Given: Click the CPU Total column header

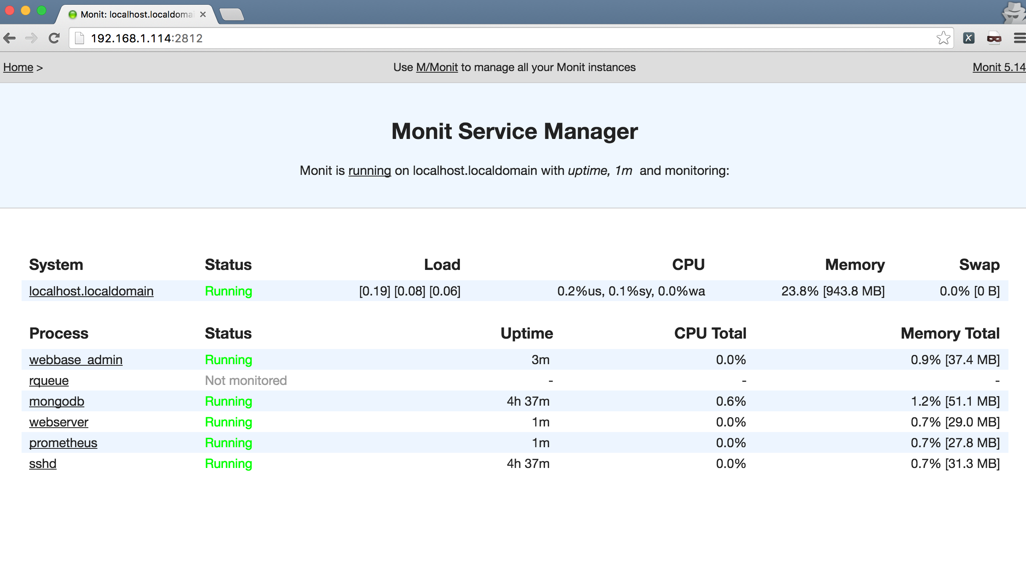Looking at the screenshot, I should pyautogui.click(x=710, y=333).
